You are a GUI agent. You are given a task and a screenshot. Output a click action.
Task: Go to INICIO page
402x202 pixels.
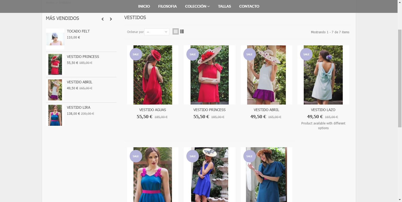coord(144,6)
